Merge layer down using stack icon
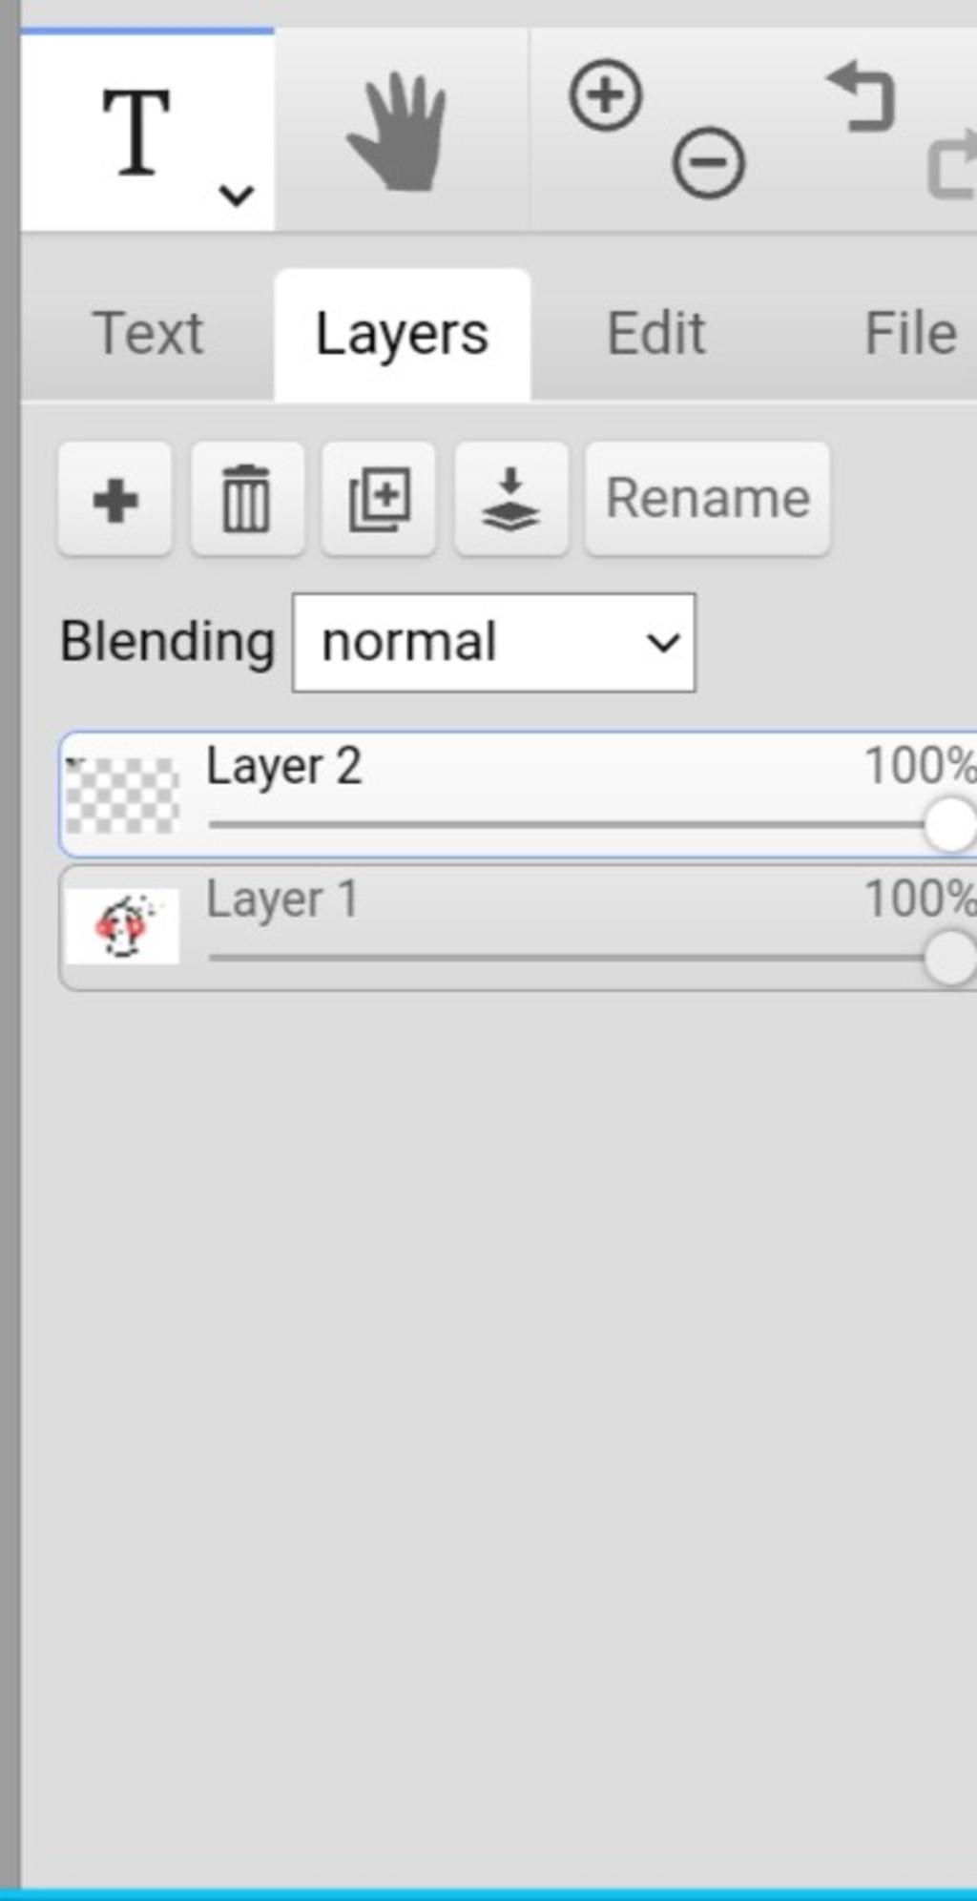977x1901 pixels. pos(511,499)
